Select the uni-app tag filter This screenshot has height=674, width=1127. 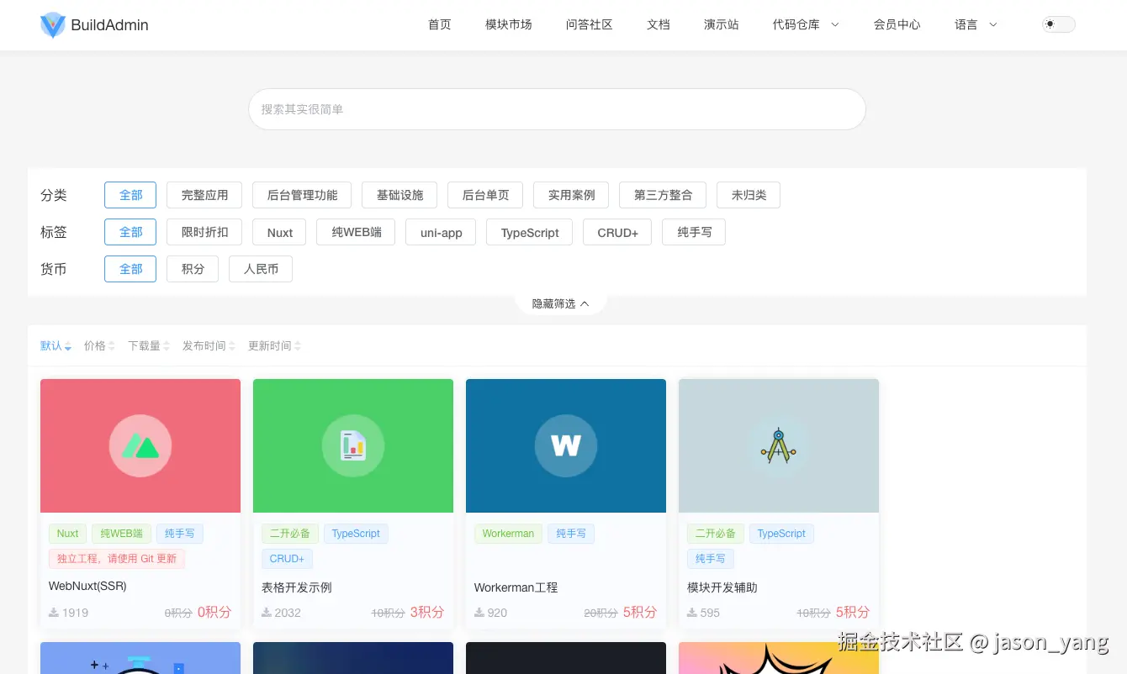coord(442,232)
